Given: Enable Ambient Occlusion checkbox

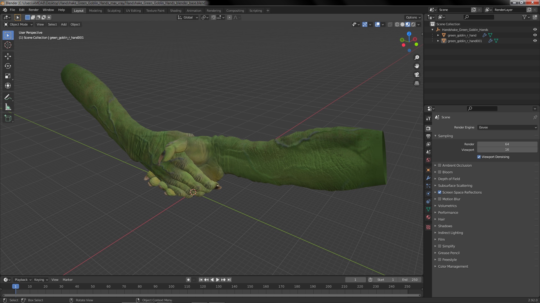Looking at the screenshot, I should (440, 165).
